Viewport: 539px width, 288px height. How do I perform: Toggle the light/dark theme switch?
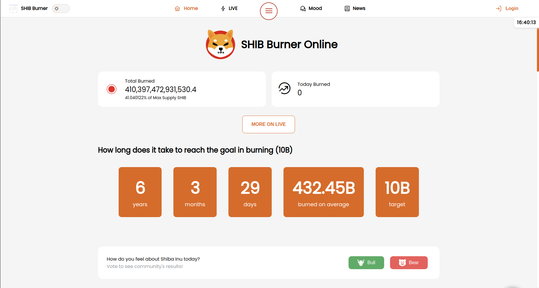[x=61, y=9]
